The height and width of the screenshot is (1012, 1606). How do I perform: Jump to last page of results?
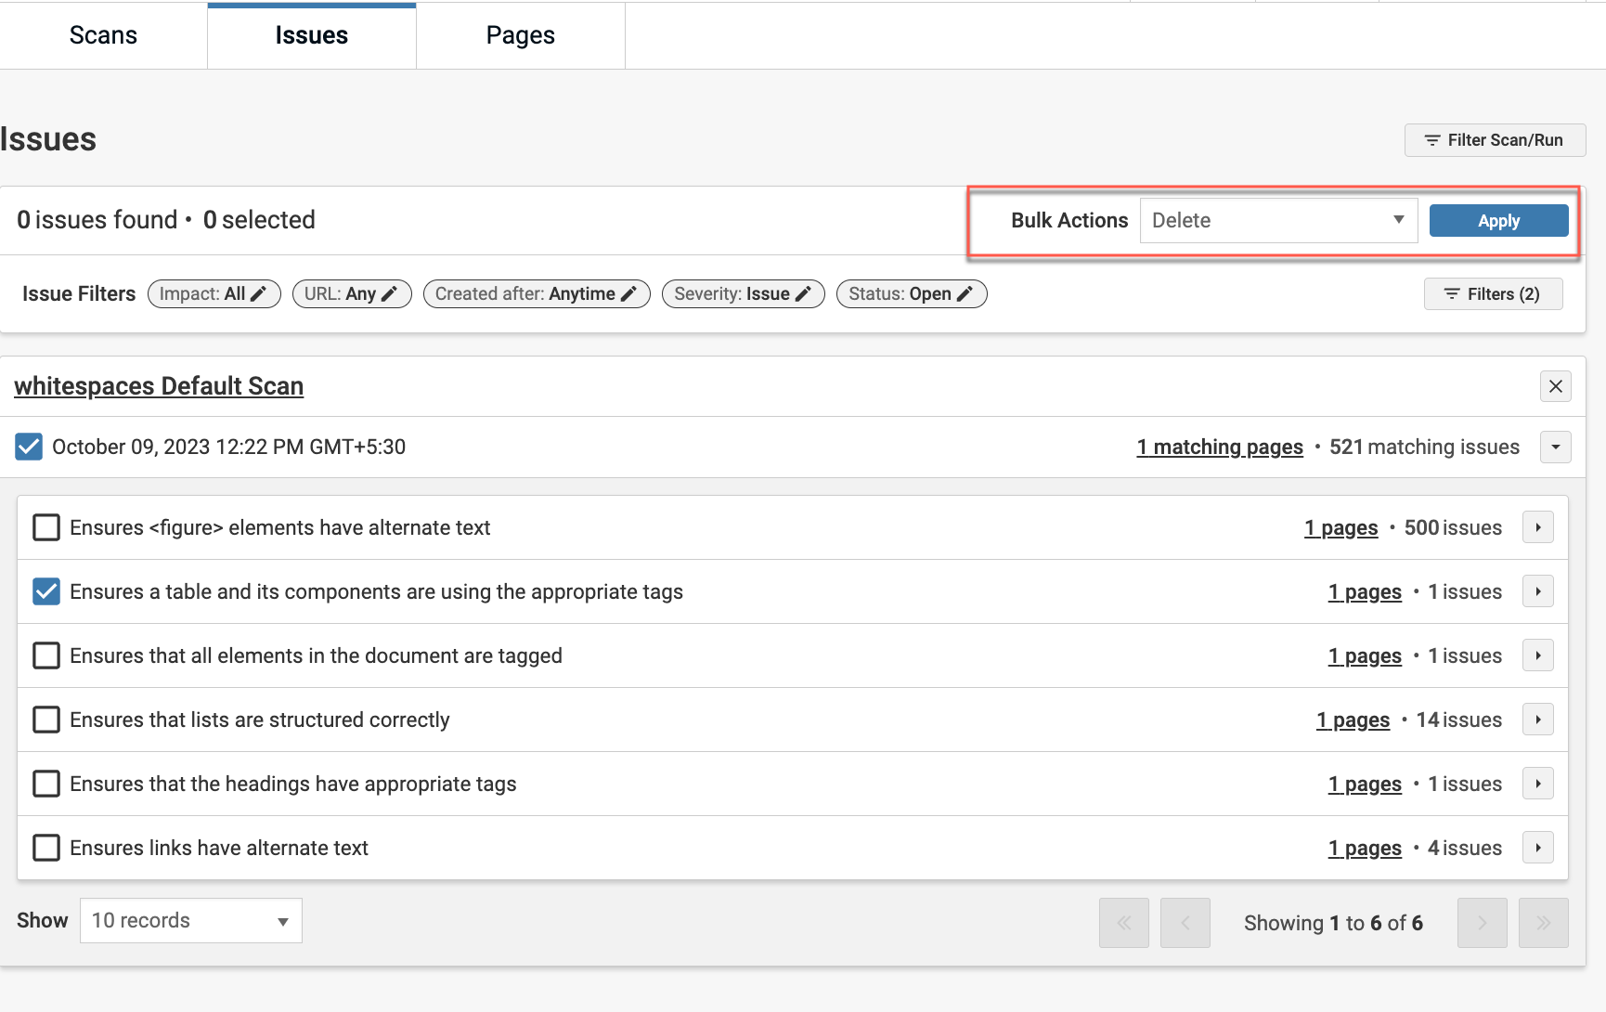coord(1543,923)
